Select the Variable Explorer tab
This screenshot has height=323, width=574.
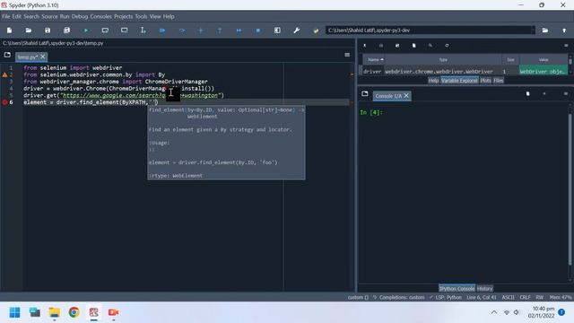pyautogui.click(x=459, y=81)
